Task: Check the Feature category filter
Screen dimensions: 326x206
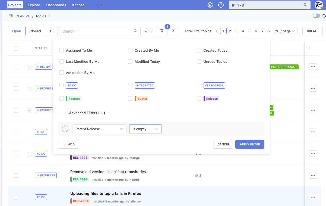Action: [x=62, y=98]
